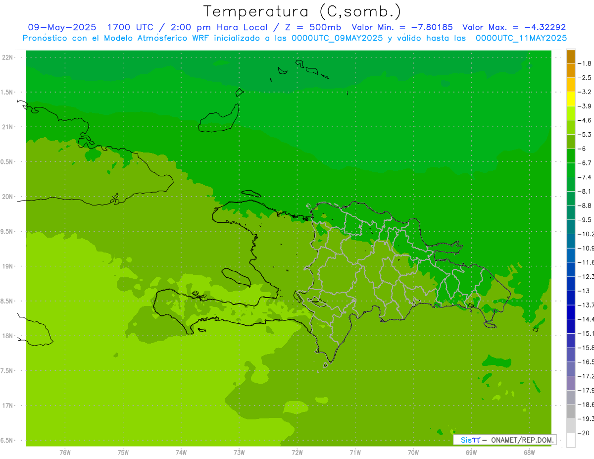Click the 'Z = 500mb' level label
Image resolution: width=594 pixels, height=459 pixels.
(313, 27)
